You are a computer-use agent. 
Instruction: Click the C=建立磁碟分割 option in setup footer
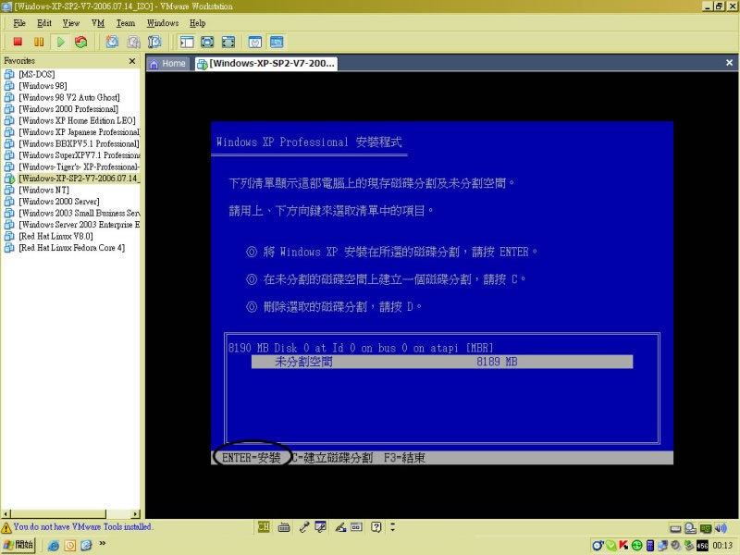(x=332, y=457)
